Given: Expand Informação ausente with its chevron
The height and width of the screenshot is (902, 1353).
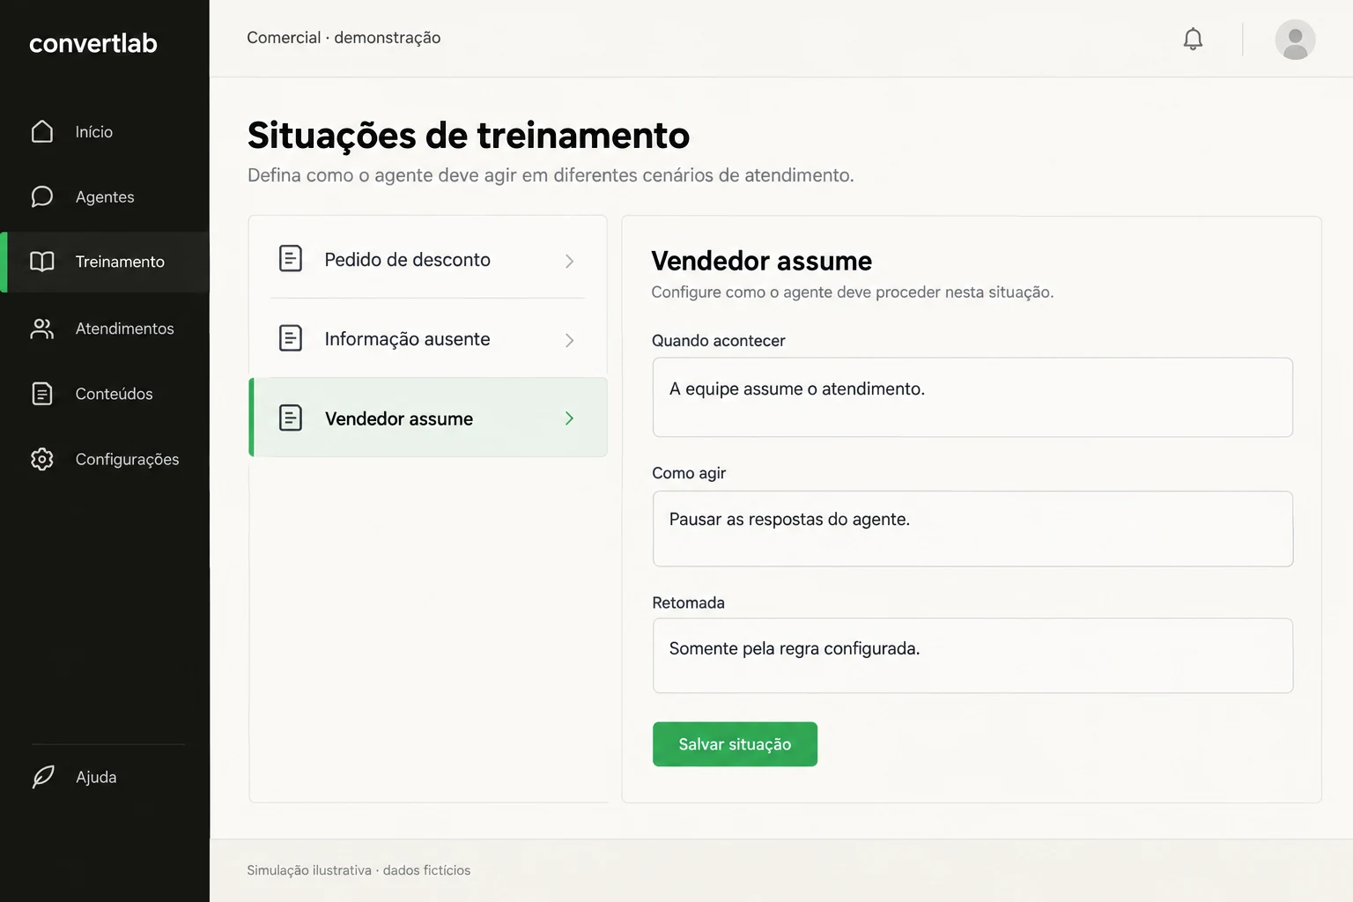Looking at the screenshot, I should [x=569, y=340].
